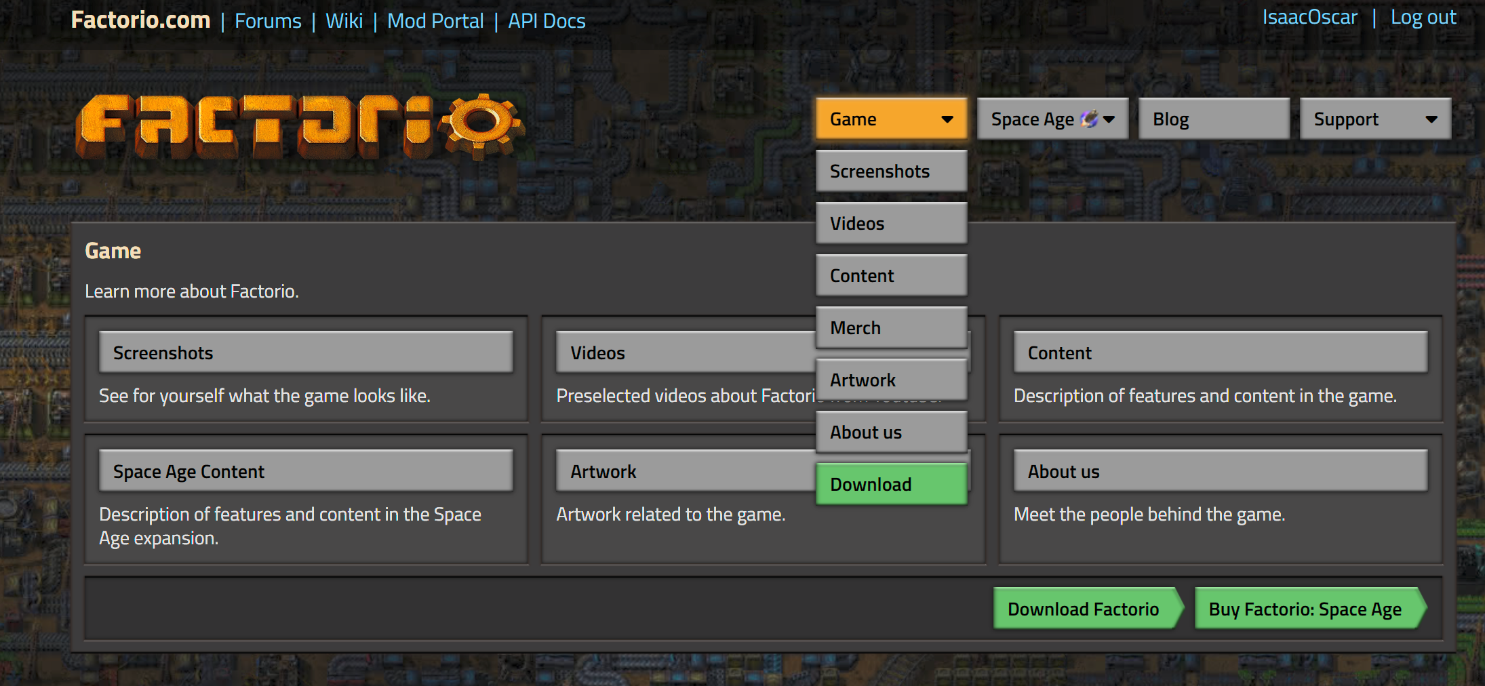Open the Blog menu button
The image size is (1485, 686).
1214,119
